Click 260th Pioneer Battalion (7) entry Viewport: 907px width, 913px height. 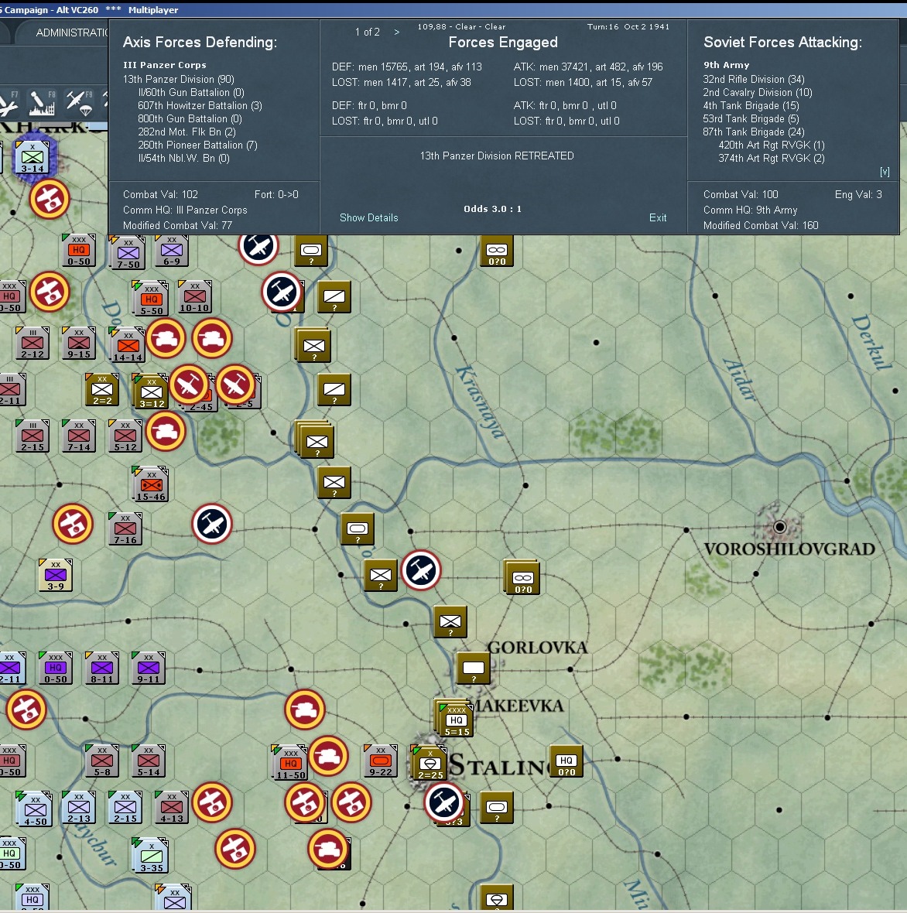click(x=197, y=145)
